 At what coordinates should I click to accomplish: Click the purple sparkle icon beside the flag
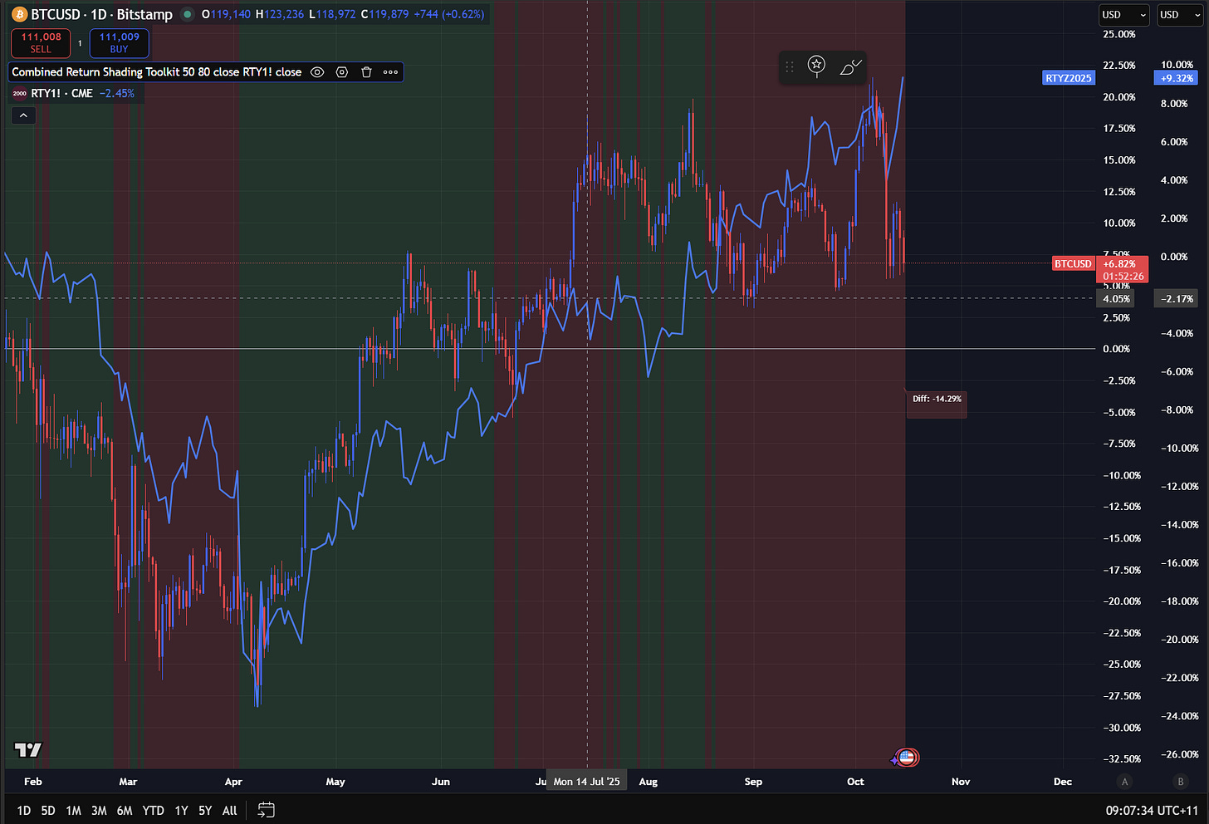click(x=895, y=759)
